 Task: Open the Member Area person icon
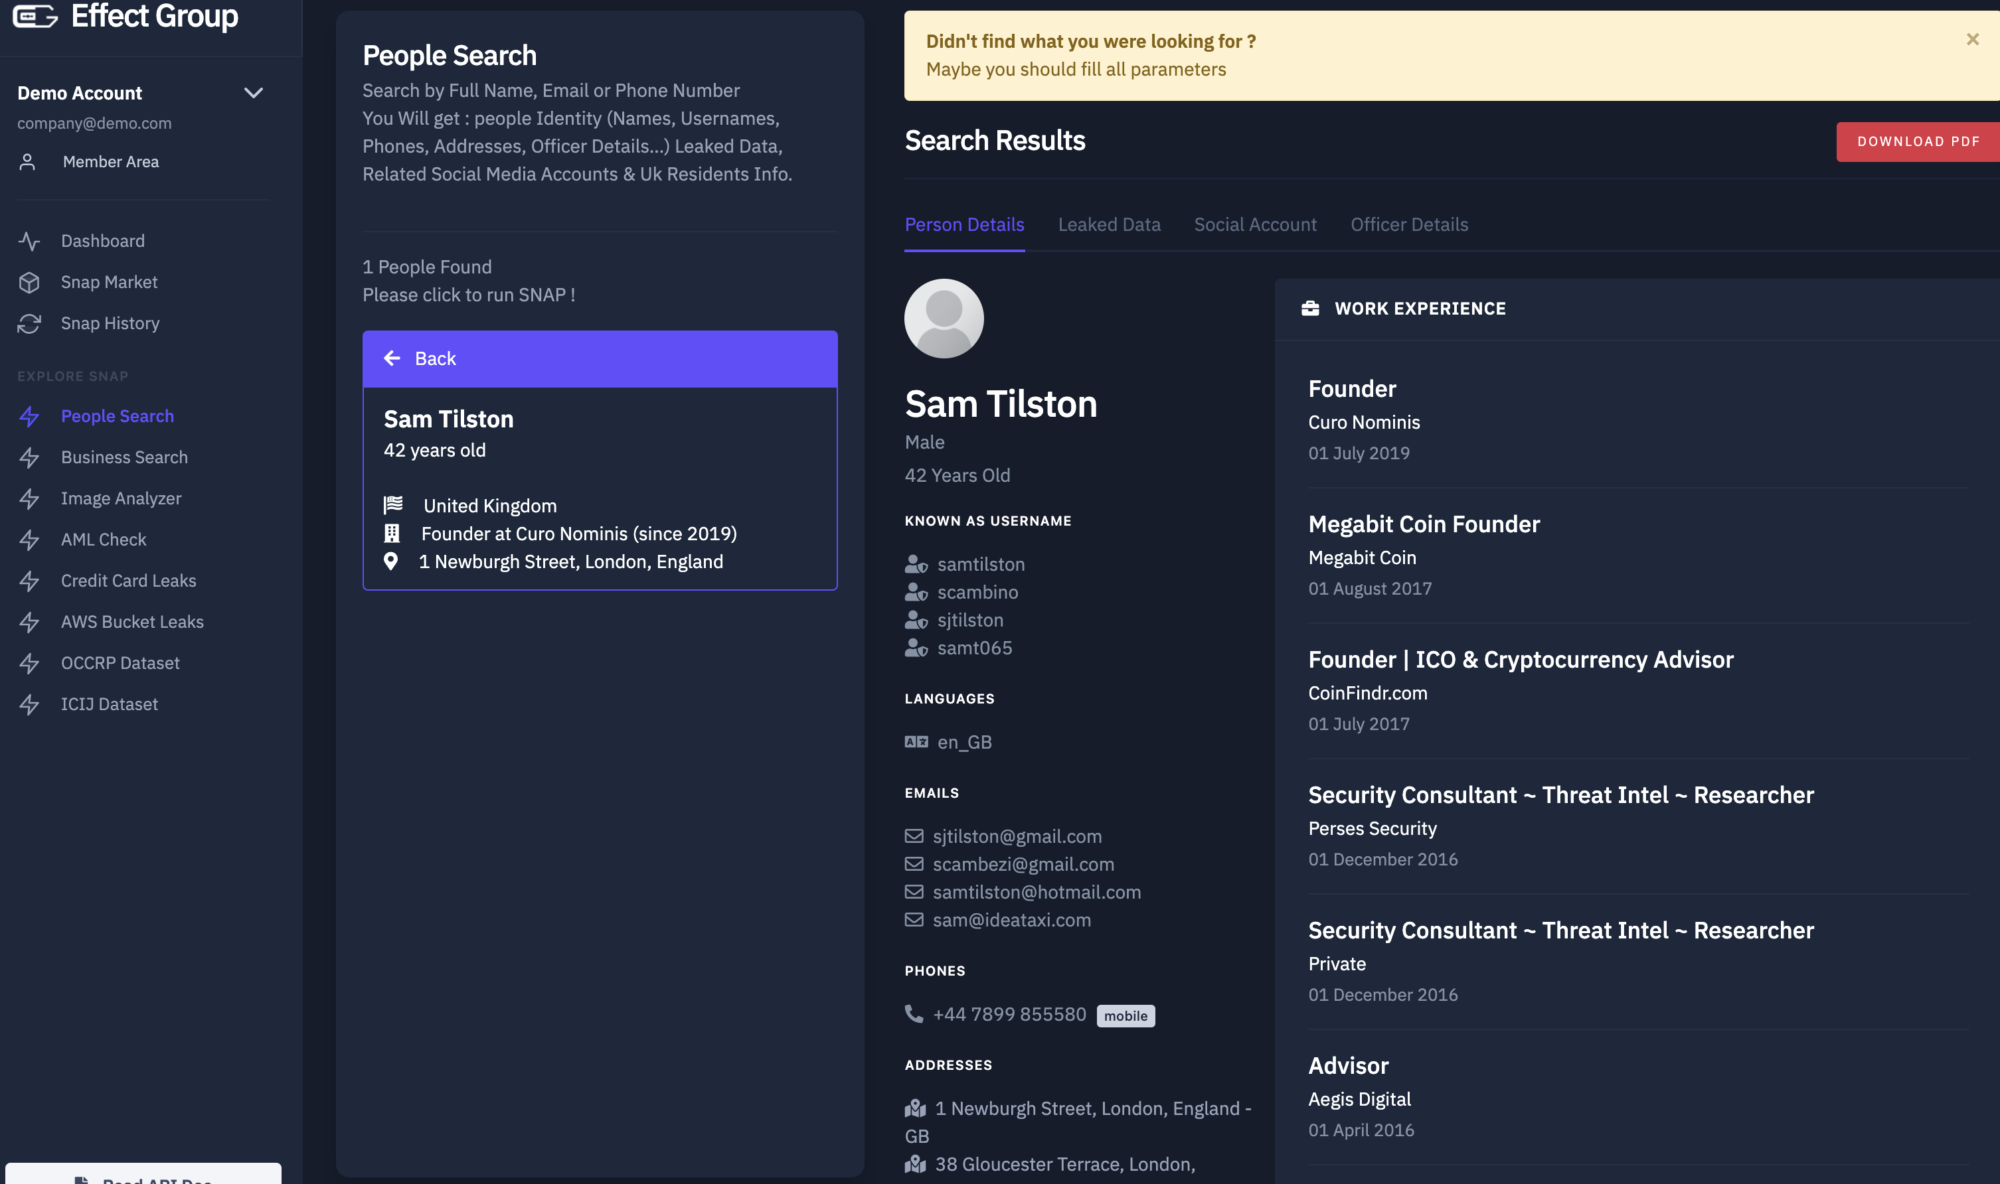pos(28,162)
